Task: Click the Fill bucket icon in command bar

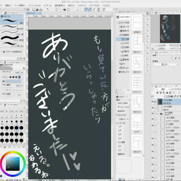Action: 64,10
